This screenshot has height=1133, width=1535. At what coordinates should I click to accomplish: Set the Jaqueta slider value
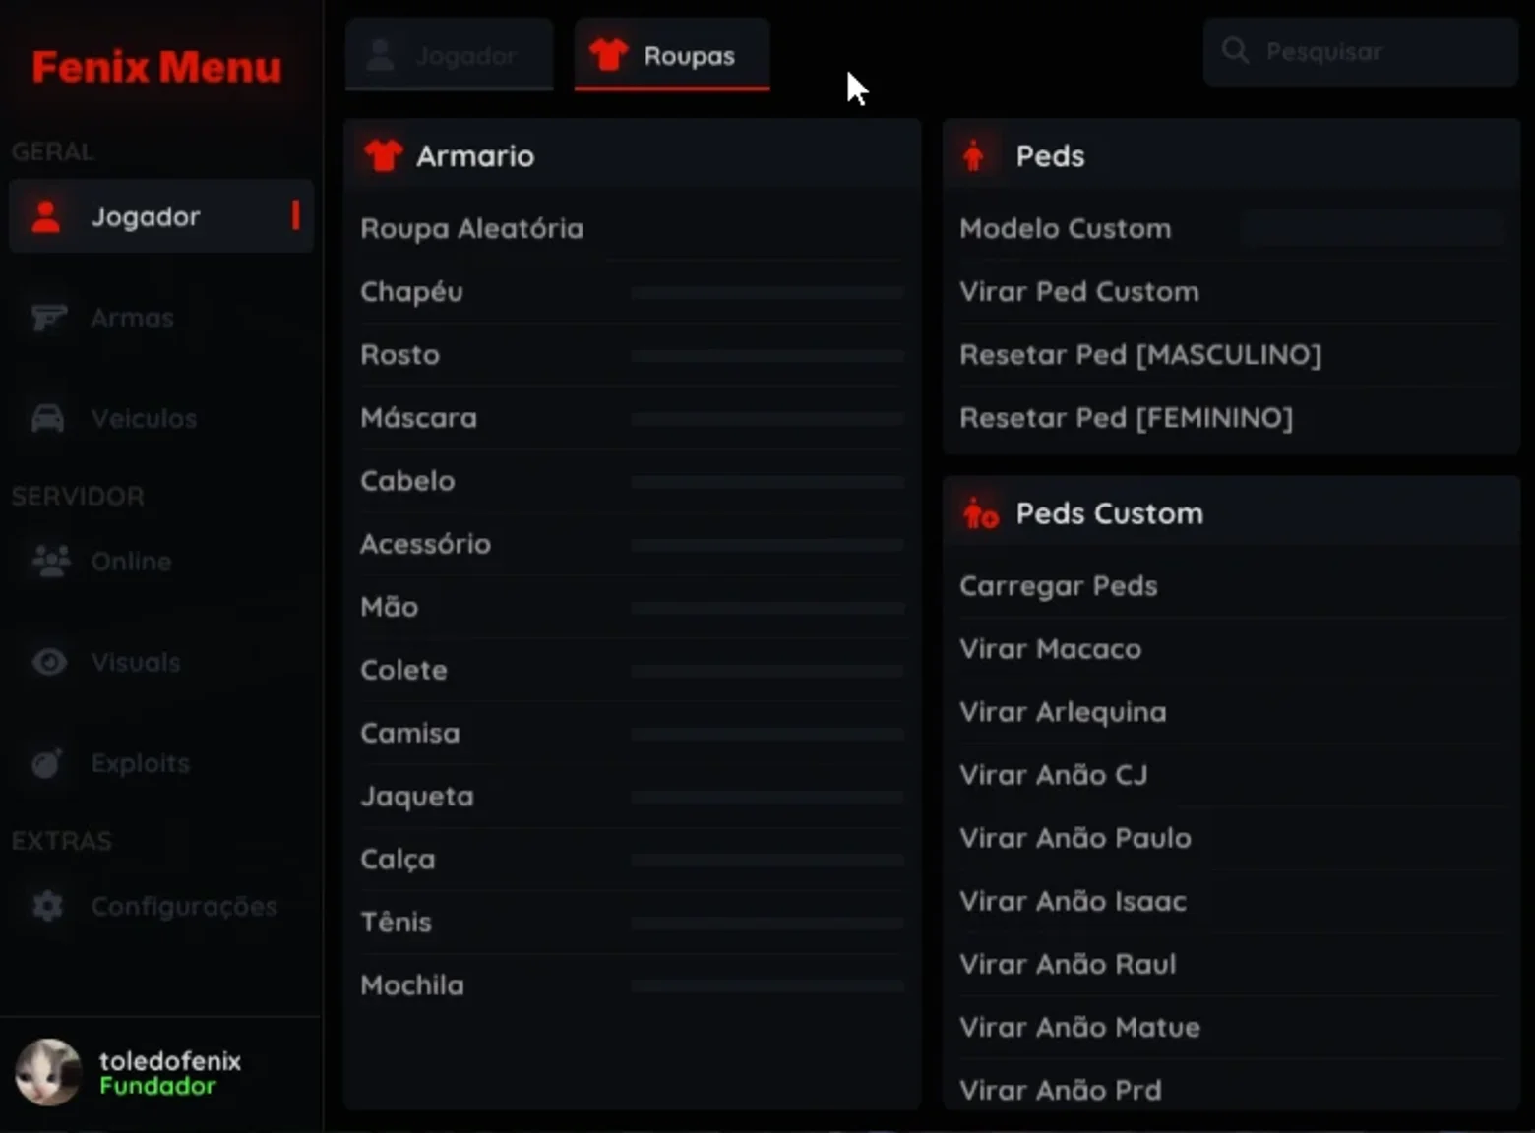(767, 797)
